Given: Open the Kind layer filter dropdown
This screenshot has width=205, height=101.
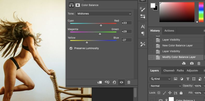Looking at the screenshot, I should tap(160, 79).
